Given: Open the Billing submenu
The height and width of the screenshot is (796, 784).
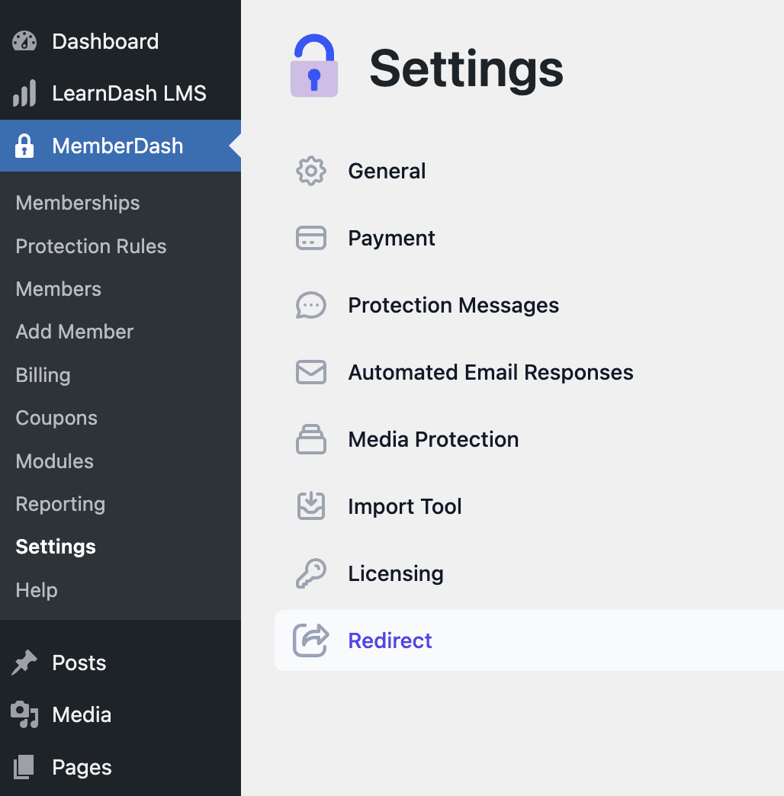Looking at the screenshot, I should tap(43, 375).
